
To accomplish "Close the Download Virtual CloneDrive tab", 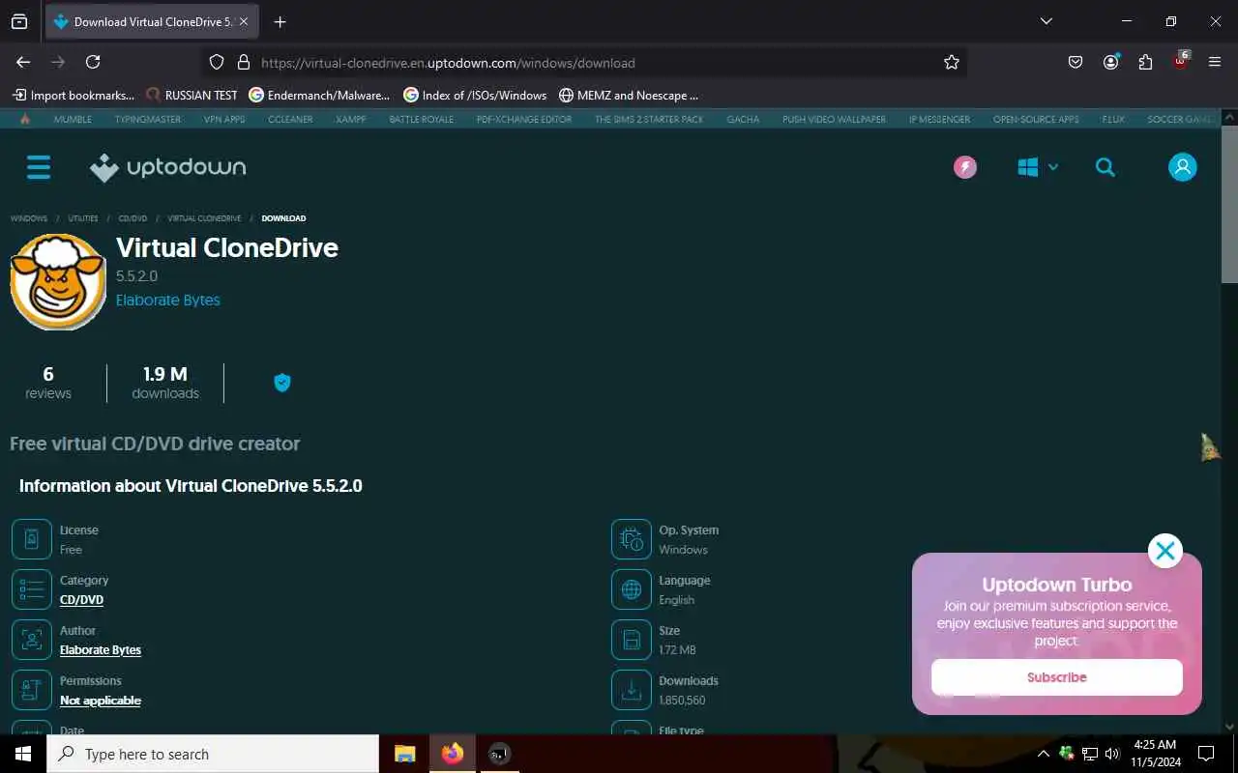I will (244, 21).
